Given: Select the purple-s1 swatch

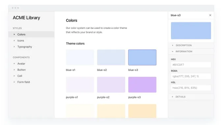Looking at the screenshot, I should pyautogui.click(x=80, y=85).
